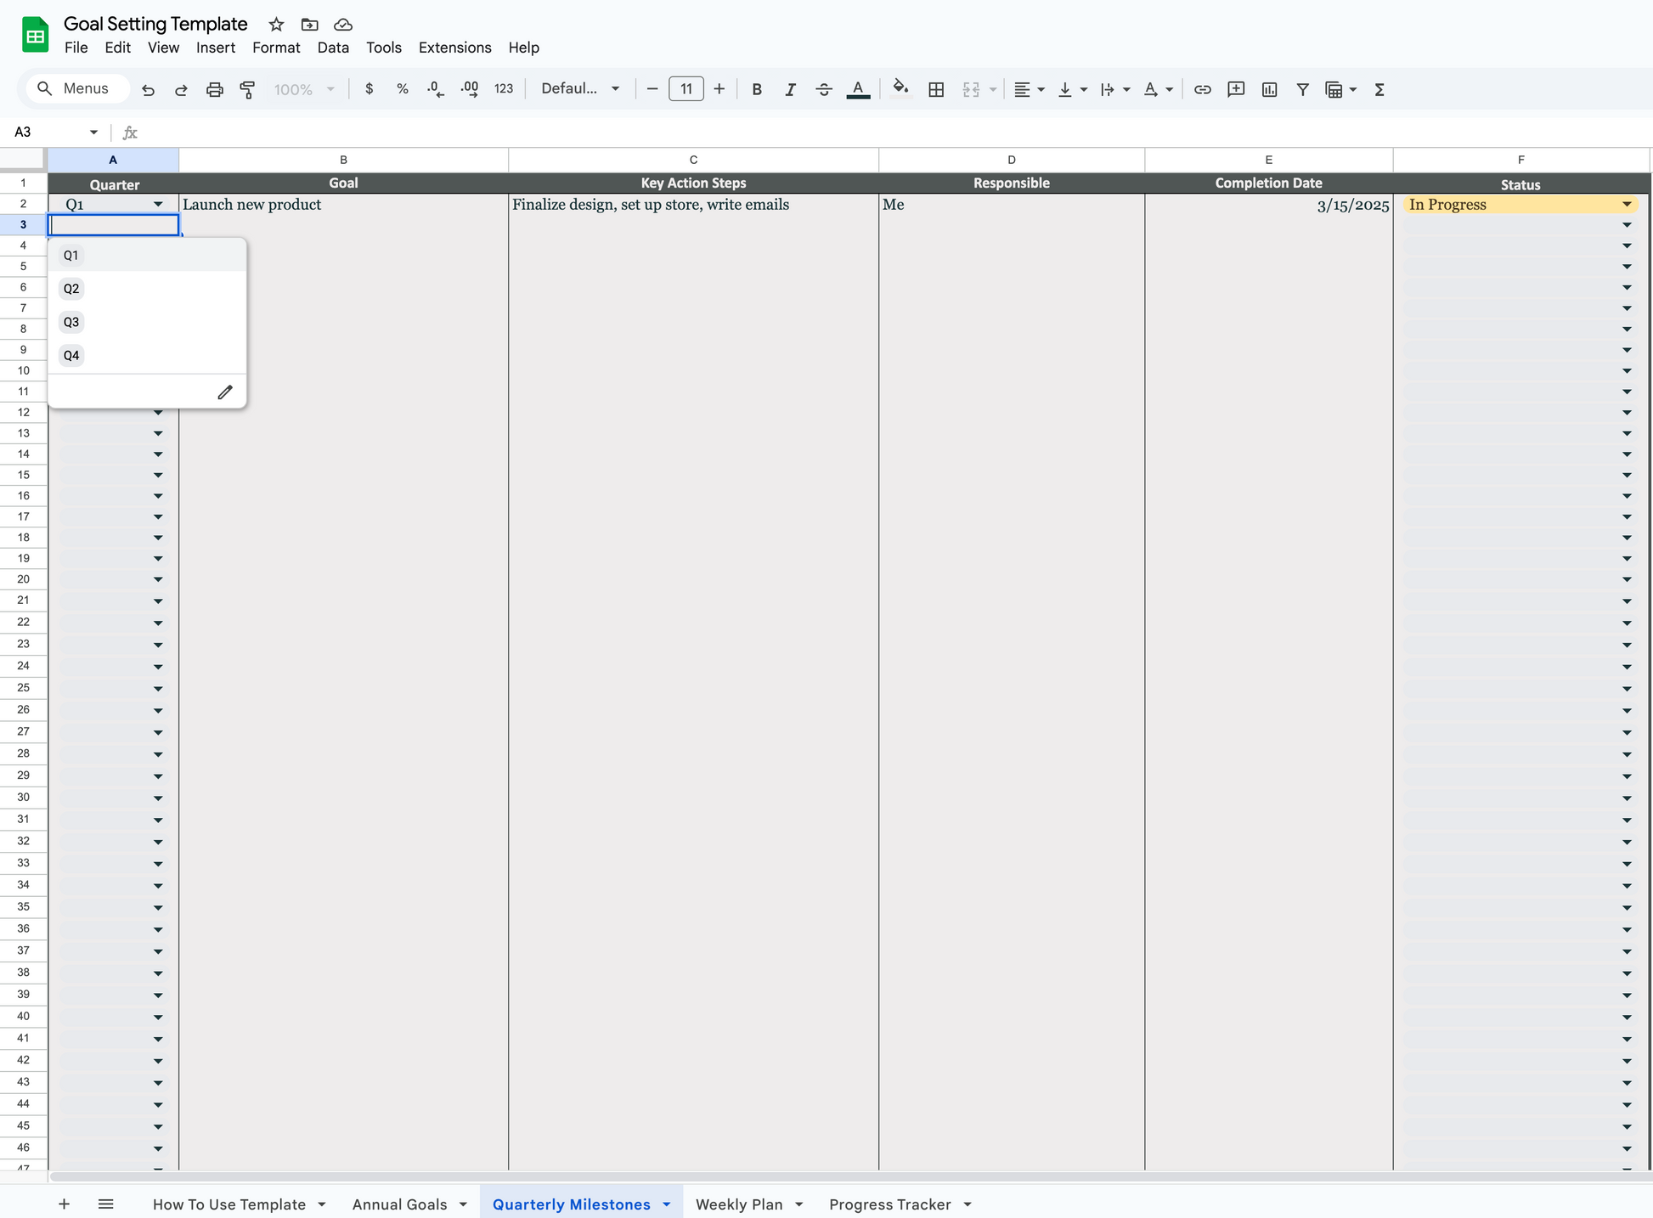Click the redo icon
The width and height of the screenshot is (1653, 1218).
(181, 89)
